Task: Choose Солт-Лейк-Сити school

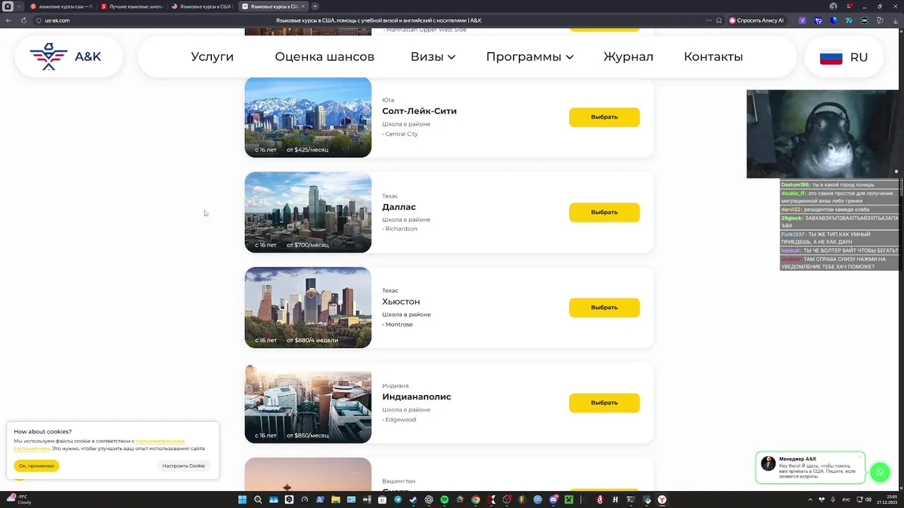Action: (605, 117)
